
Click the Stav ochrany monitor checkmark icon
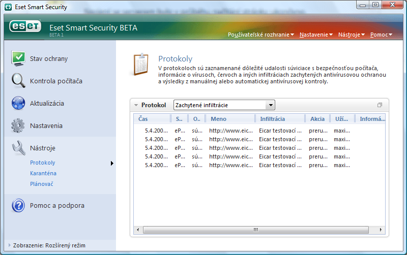(x=18, y=58)
